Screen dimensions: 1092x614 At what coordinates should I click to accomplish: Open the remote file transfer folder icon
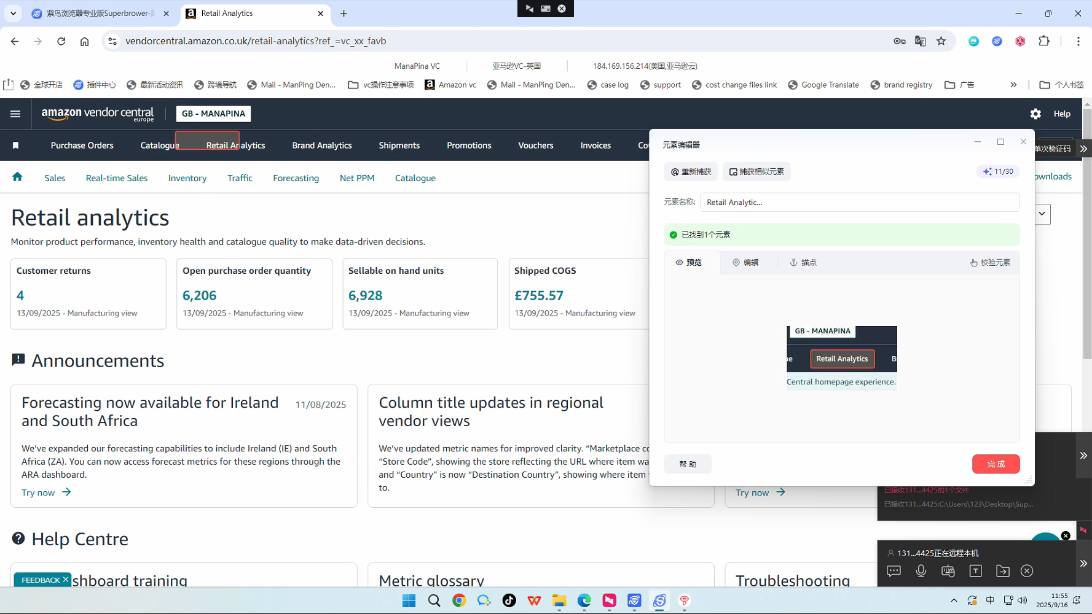point(1003,571)
